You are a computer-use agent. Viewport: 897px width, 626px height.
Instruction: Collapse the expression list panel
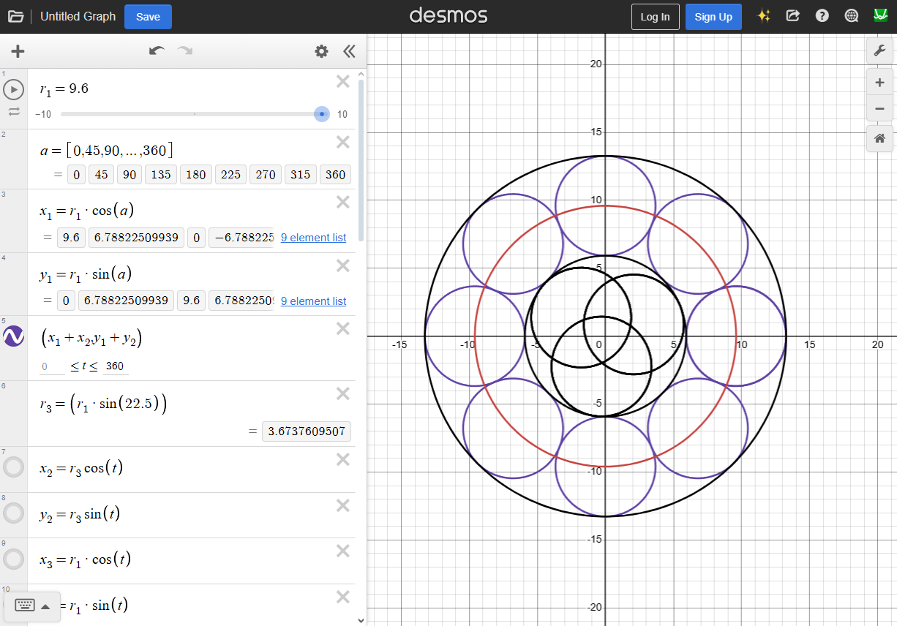349,51
